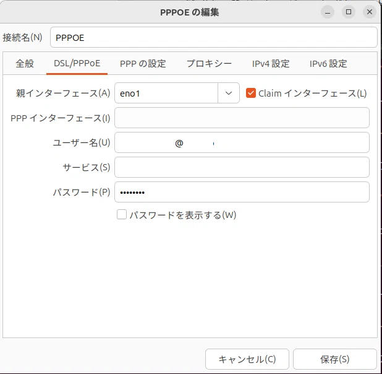Screen dimensions: 382x374
Task: Click the ユーザー名 input field
Action: (242, 142)
